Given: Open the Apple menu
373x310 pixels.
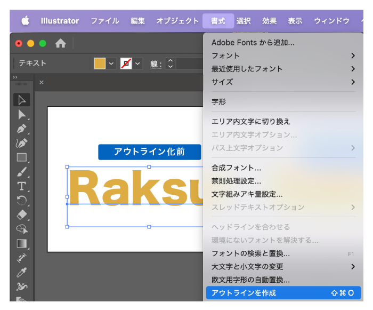Looking at the screenshot, I should (26, 21).
